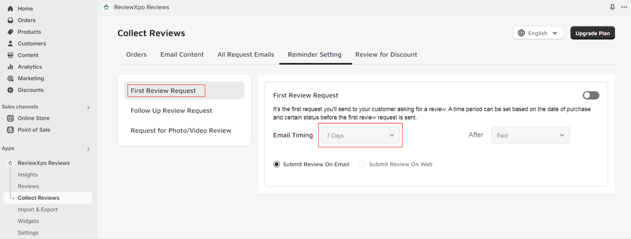Open Widgets in sidebar

pos(28,221)
